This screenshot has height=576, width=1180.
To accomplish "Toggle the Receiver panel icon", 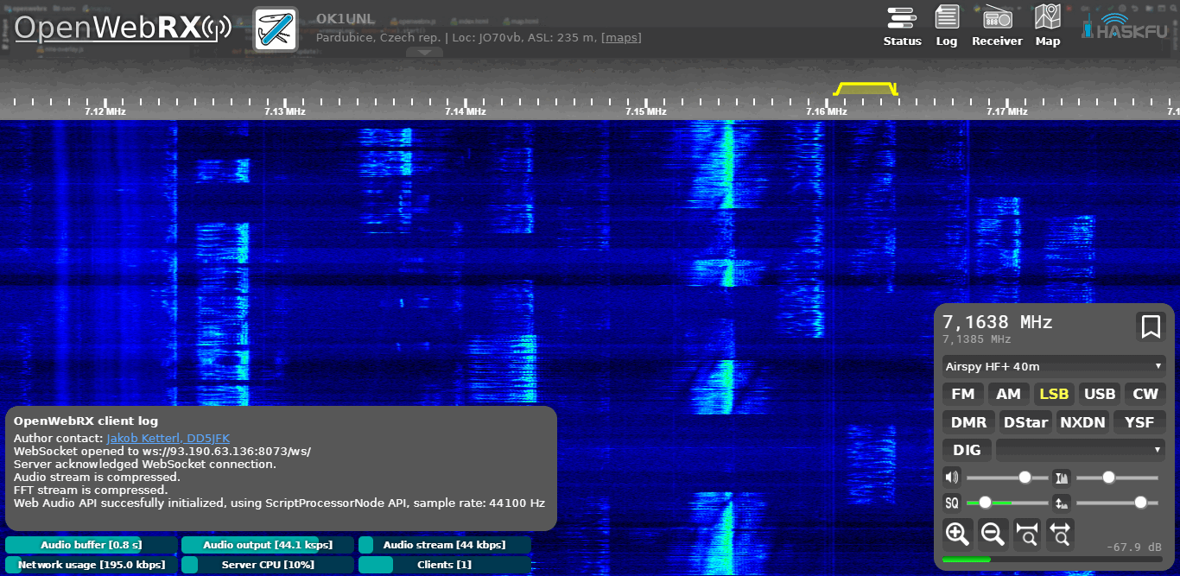I will point(997,26).
